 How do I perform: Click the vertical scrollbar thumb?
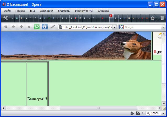click(x=164, y=64)
